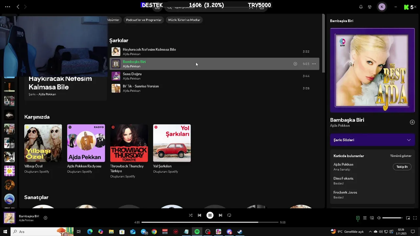This screenshot has height=236, width=420.
Task: Click the 3:38 duration text
Action: 306,88
